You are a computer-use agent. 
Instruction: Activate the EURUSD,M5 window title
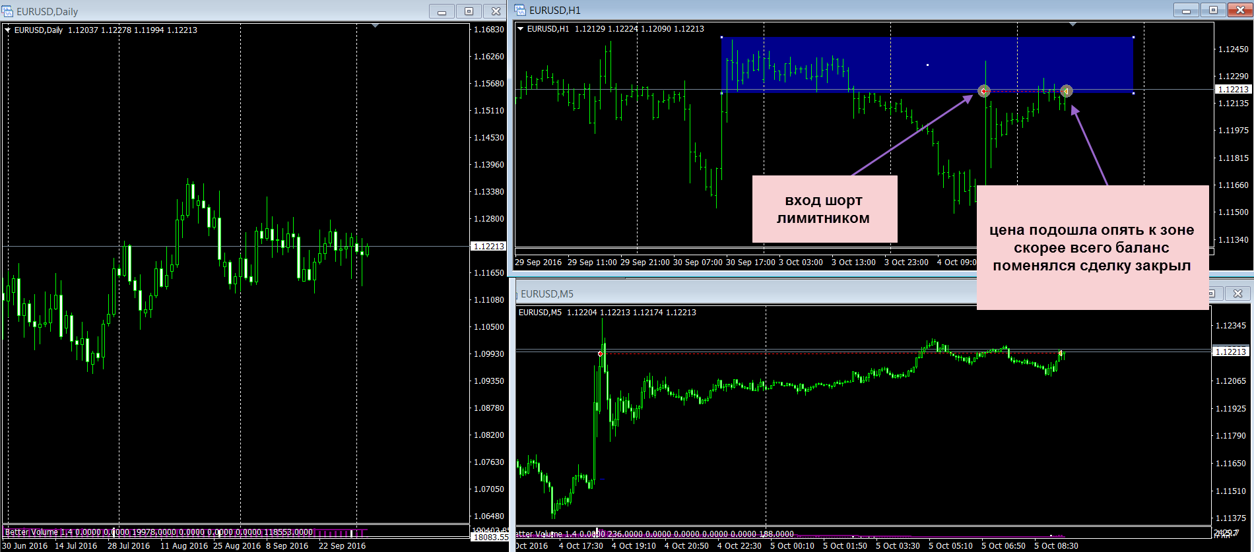pos(547,294)
